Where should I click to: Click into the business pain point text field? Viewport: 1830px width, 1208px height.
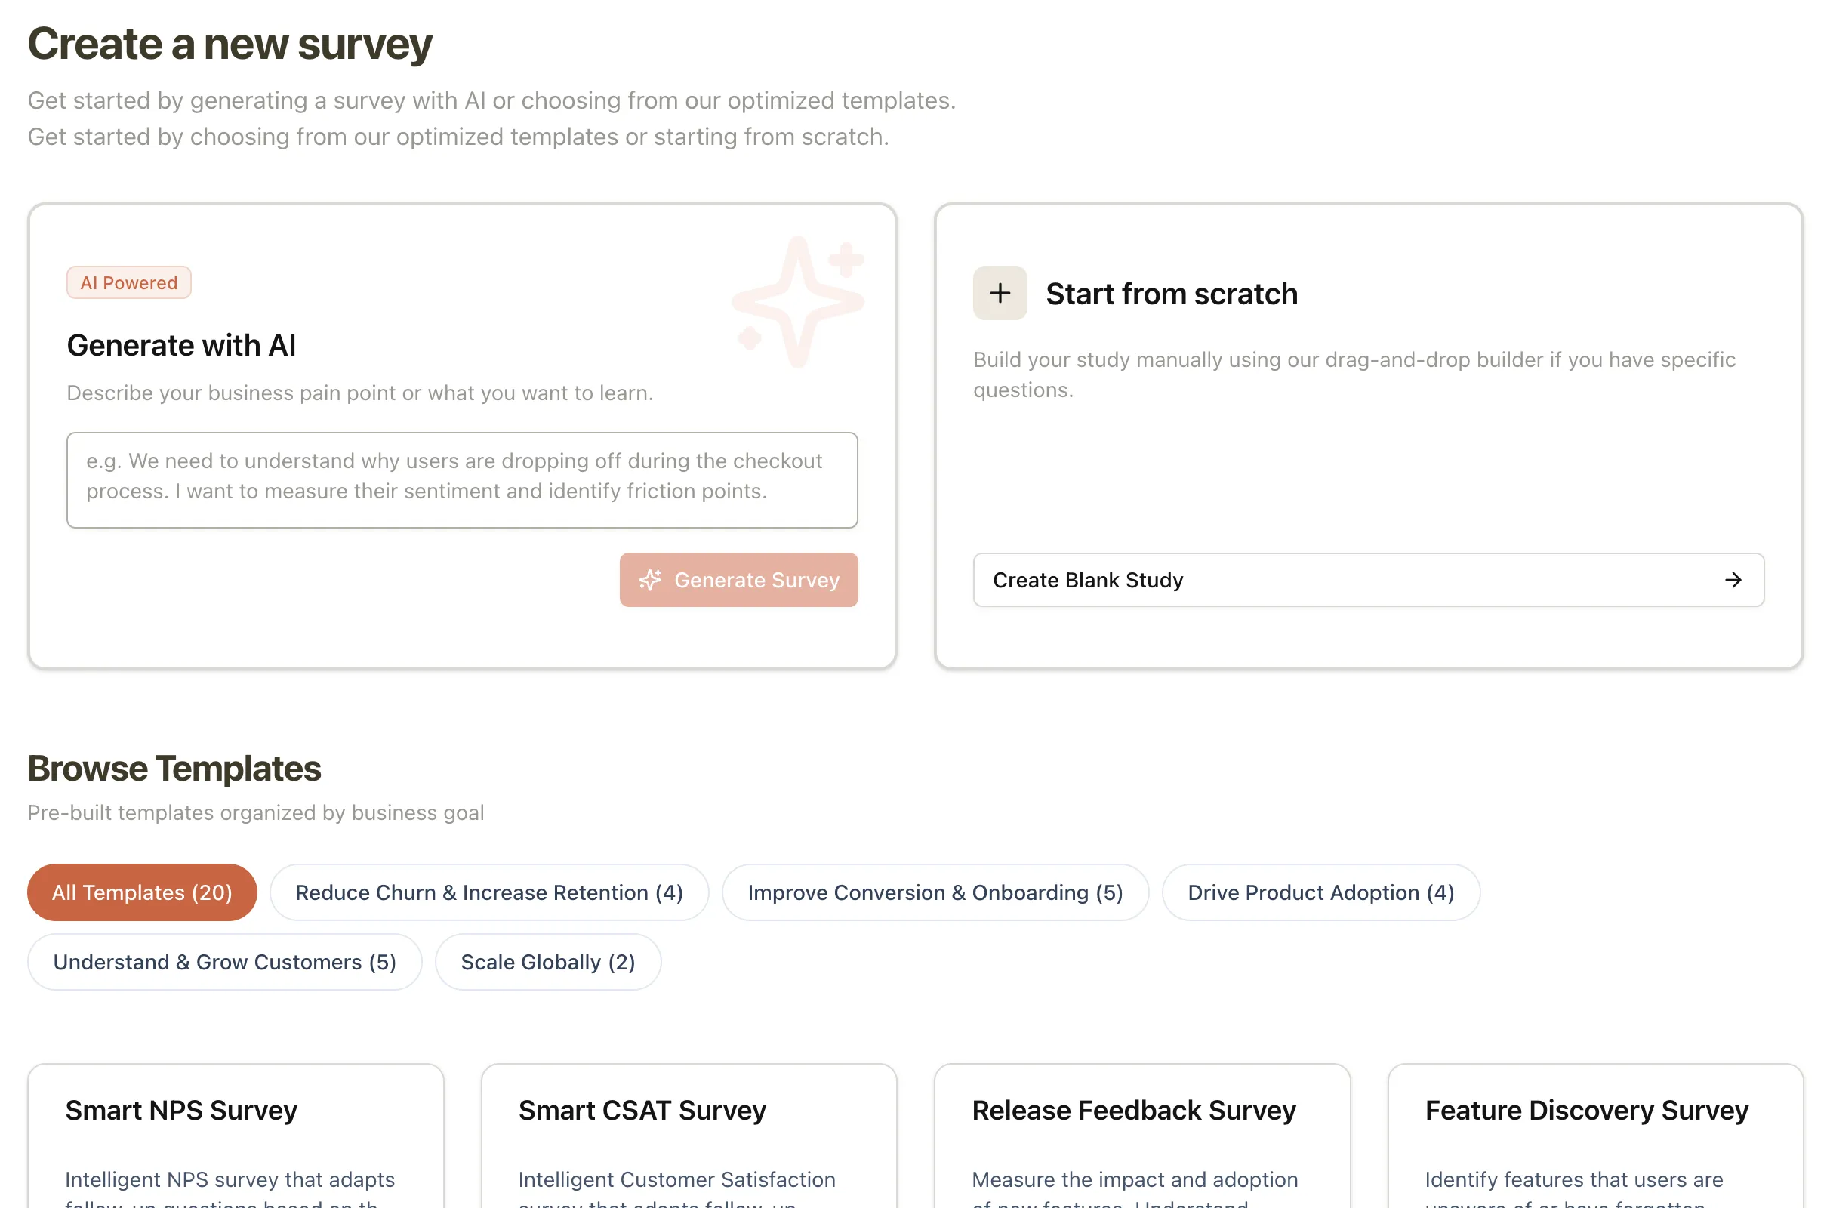[462, 479]
